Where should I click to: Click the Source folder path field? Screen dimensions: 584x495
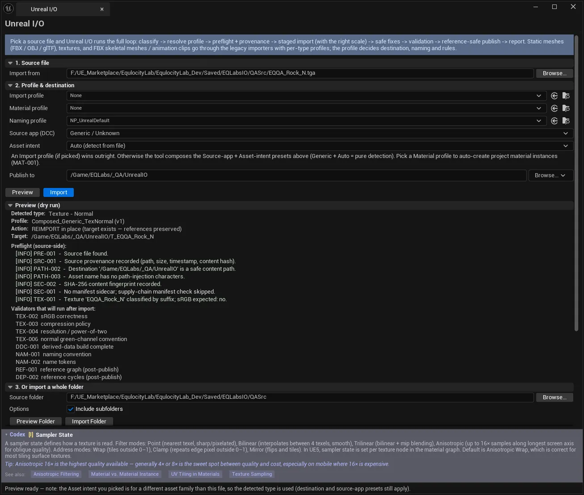[300, 397]
